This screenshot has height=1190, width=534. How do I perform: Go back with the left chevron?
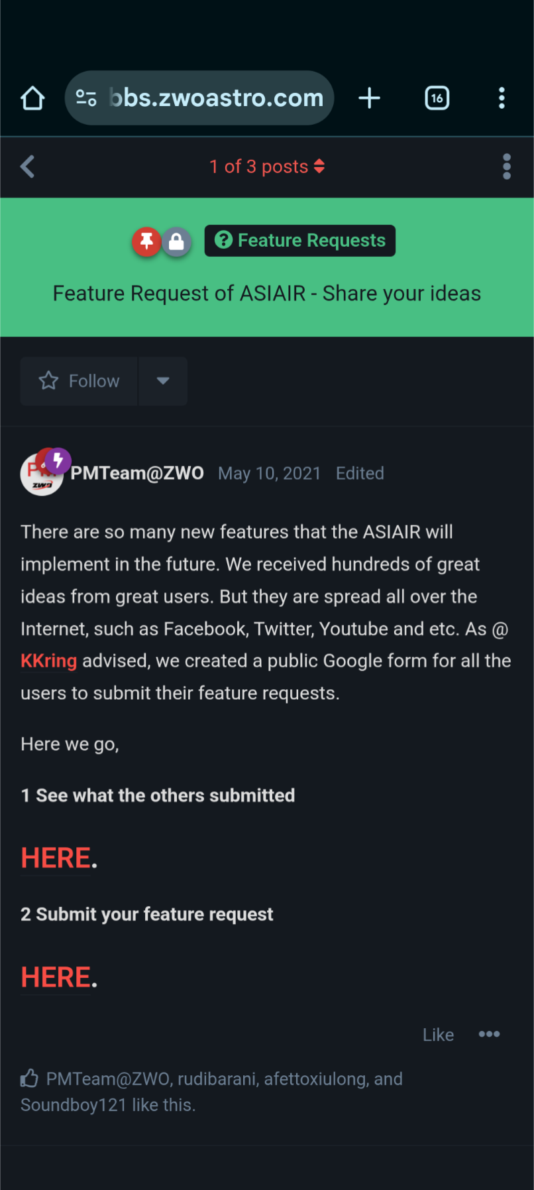(x=27, y=166)
